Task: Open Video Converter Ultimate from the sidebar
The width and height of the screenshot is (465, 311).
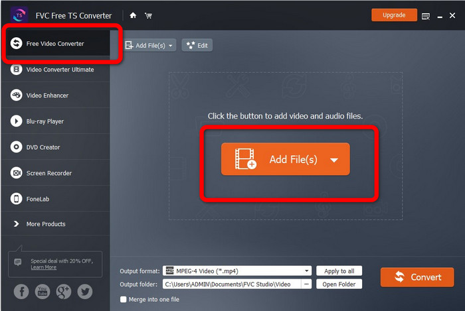Action: (x=56, y=70)
